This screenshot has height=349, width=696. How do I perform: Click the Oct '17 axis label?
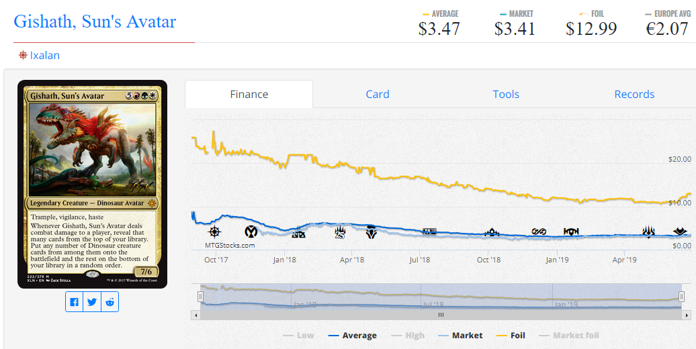(216, 260)
